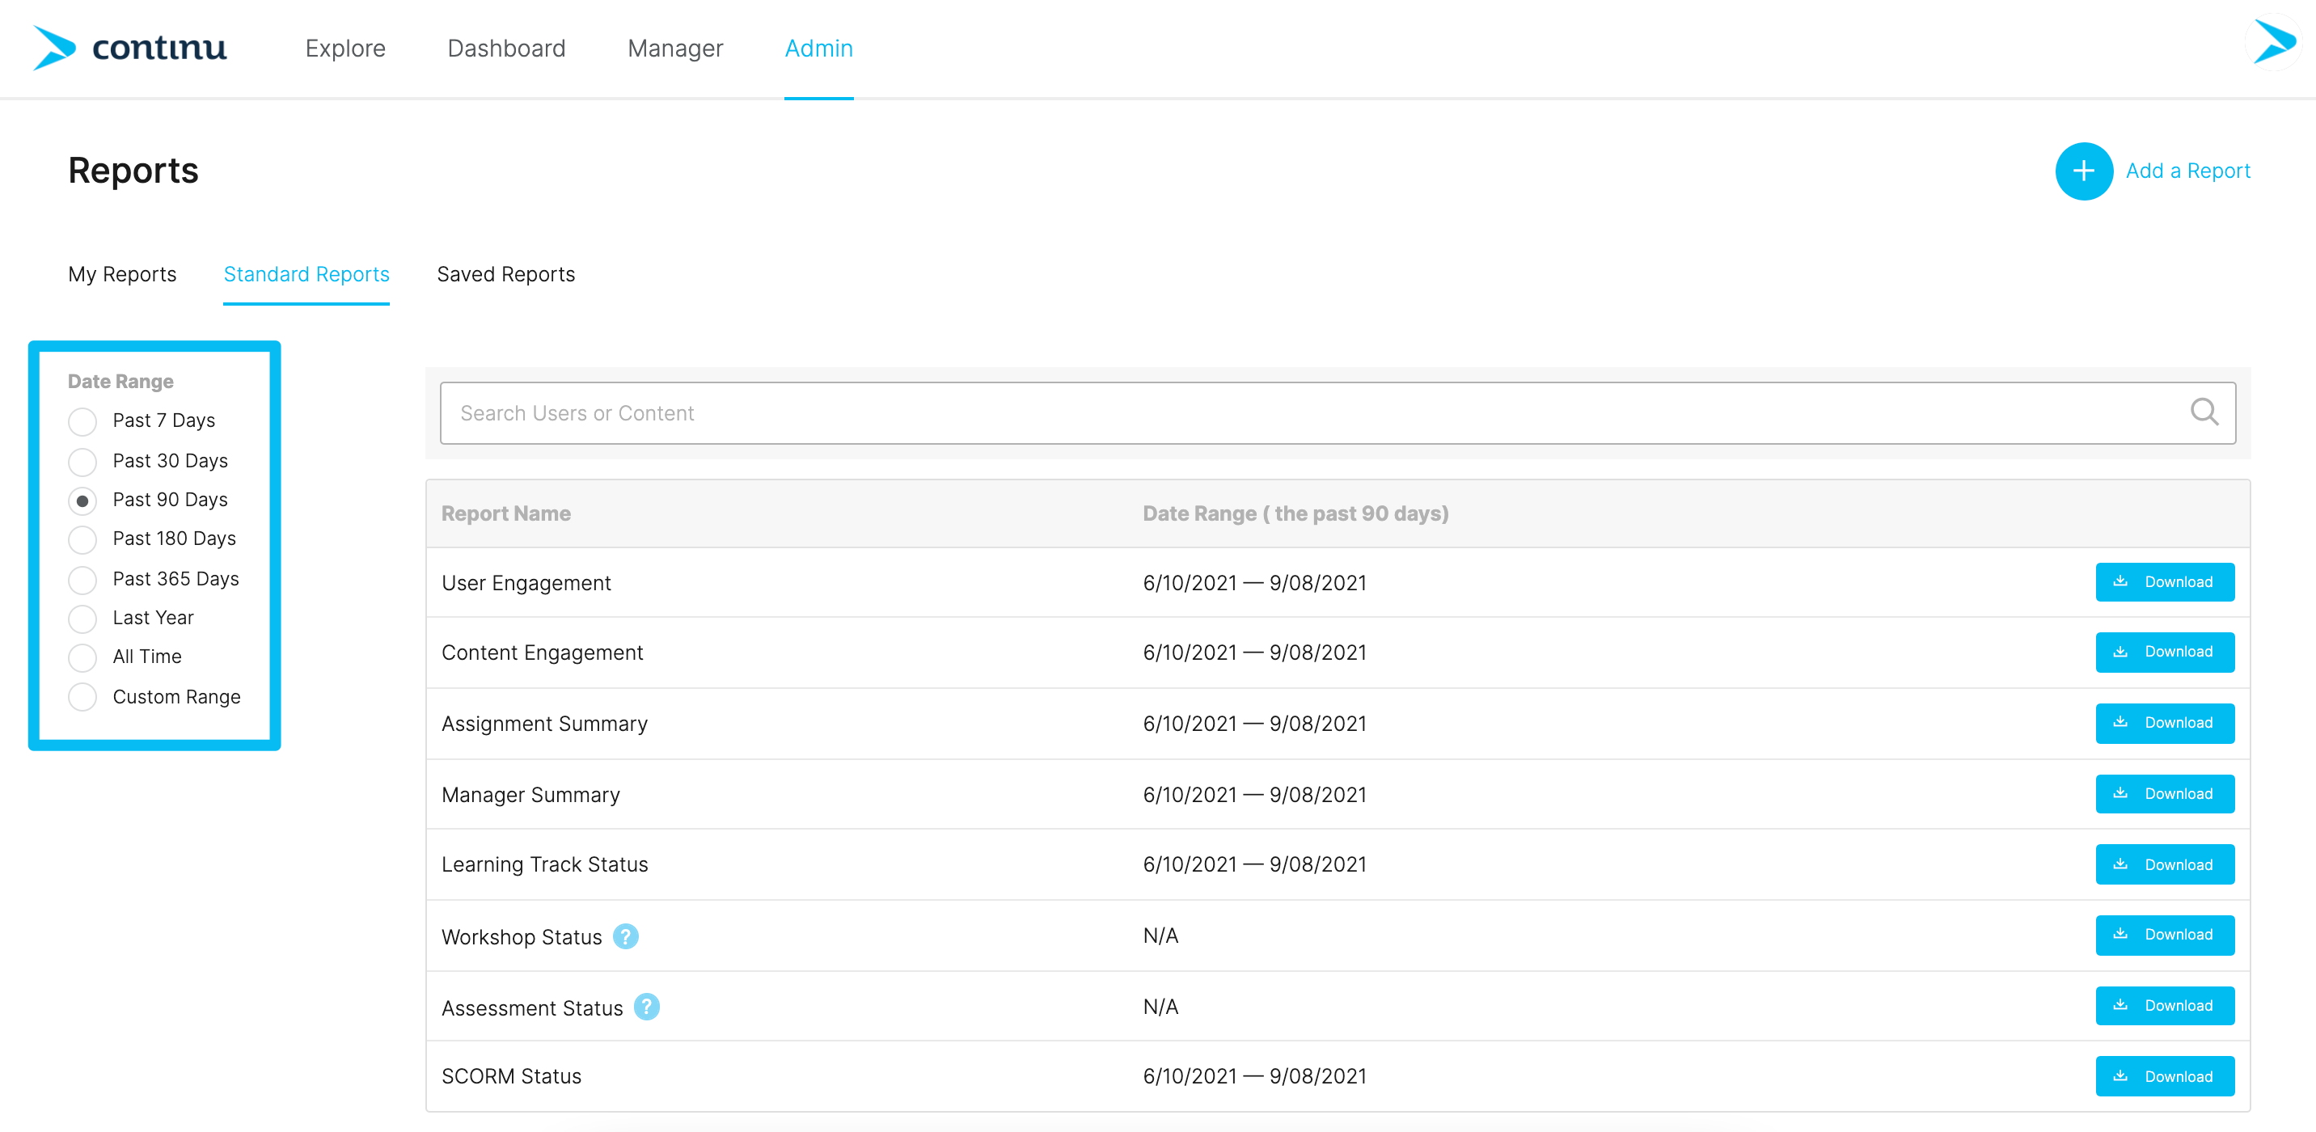Image resolution: width=2316 pixels, height=1132 pixels.
Task: Select the Past 30 Days radio option
Action: point(82,461)
